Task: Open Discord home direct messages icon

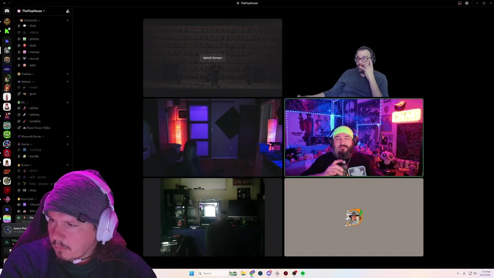Action: [7, 11]
